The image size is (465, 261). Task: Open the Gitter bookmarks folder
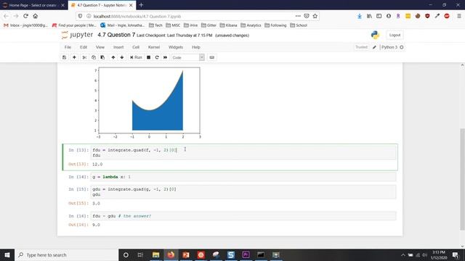[209, 25]
